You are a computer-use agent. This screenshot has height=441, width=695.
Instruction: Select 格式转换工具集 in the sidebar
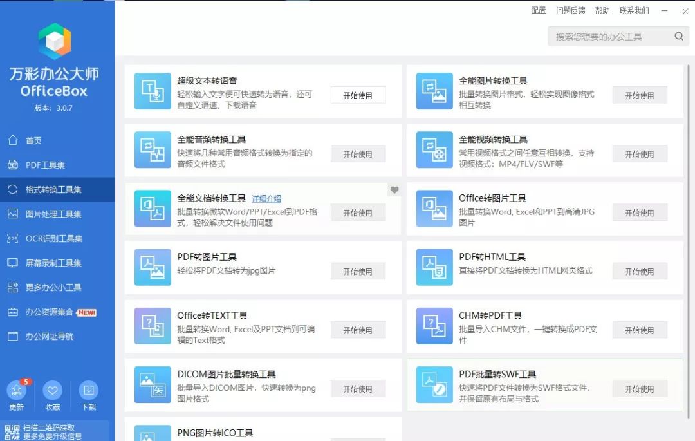(57, 190)
